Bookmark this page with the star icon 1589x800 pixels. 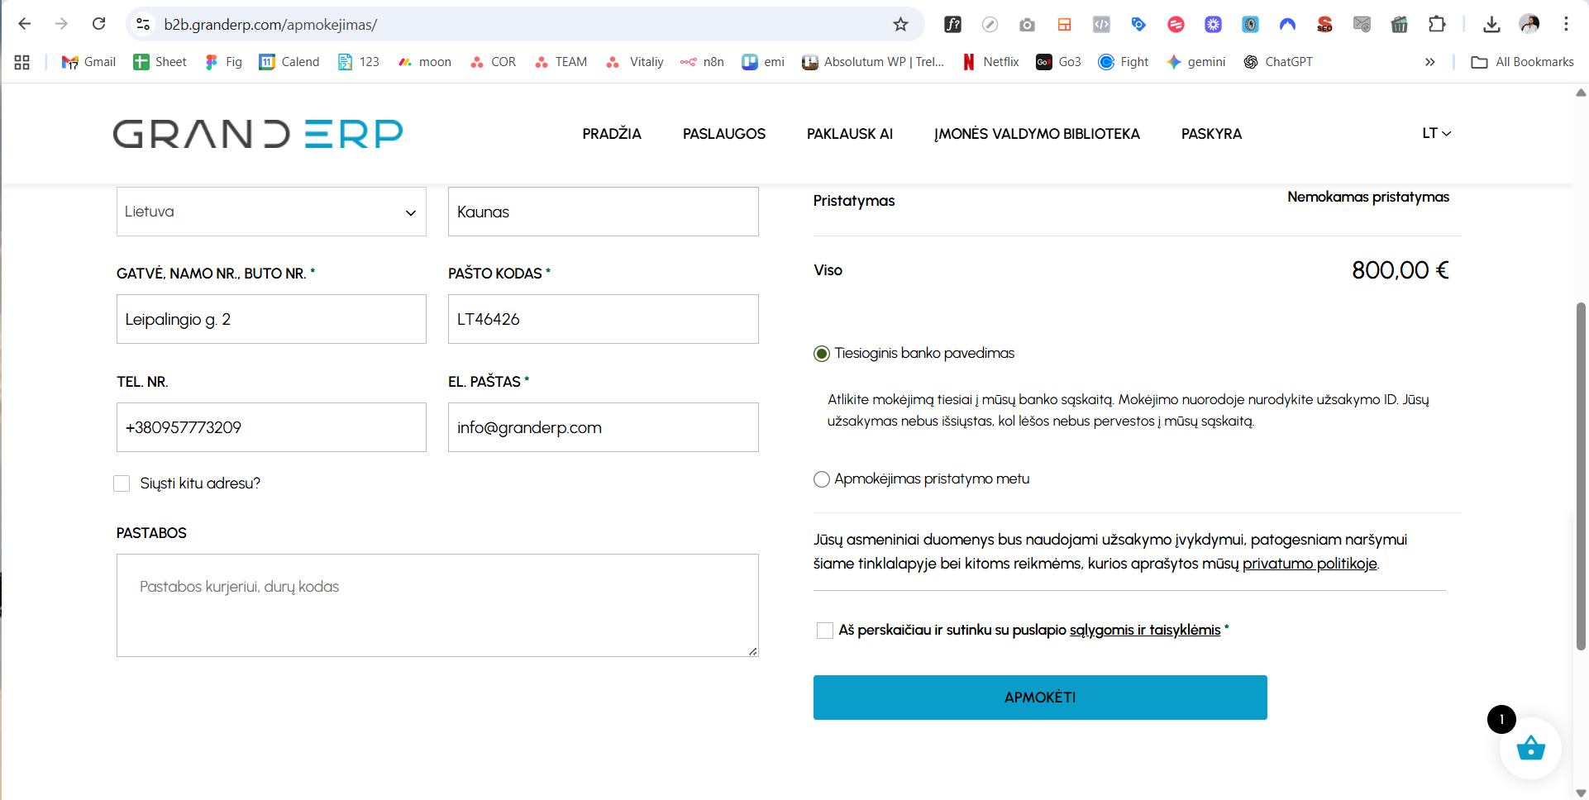click(x=900, y=25)
